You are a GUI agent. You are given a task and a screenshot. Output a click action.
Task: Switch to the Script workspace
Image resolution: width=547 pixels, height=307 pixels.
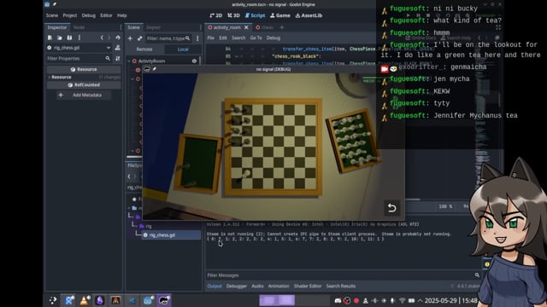click(255, 15)
